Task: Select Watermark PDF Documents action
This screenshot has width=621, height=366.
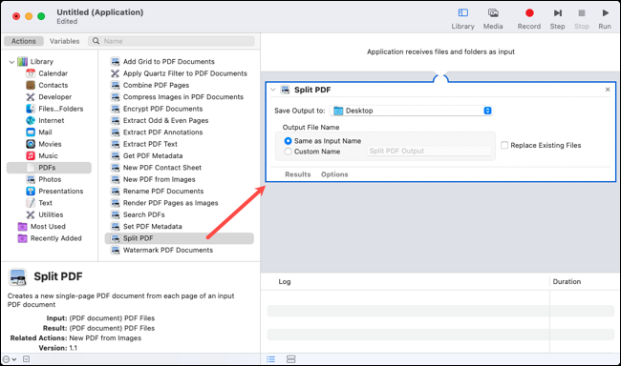Action: point(168,250)
